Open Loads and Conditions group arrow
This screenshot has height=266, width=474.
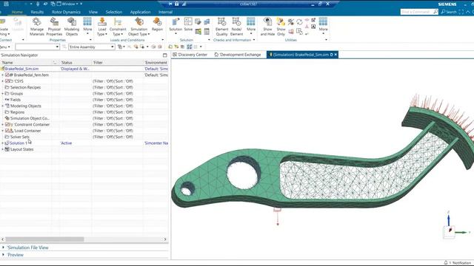[163, 40]
